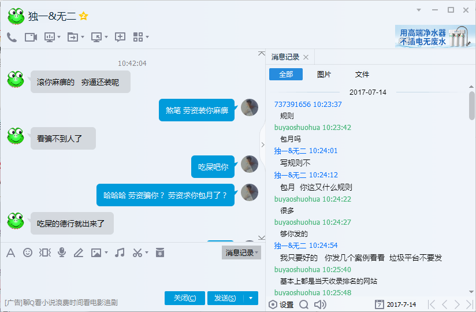
Task: Expand the remote desktop dropdown arrow
Action: 106,37
